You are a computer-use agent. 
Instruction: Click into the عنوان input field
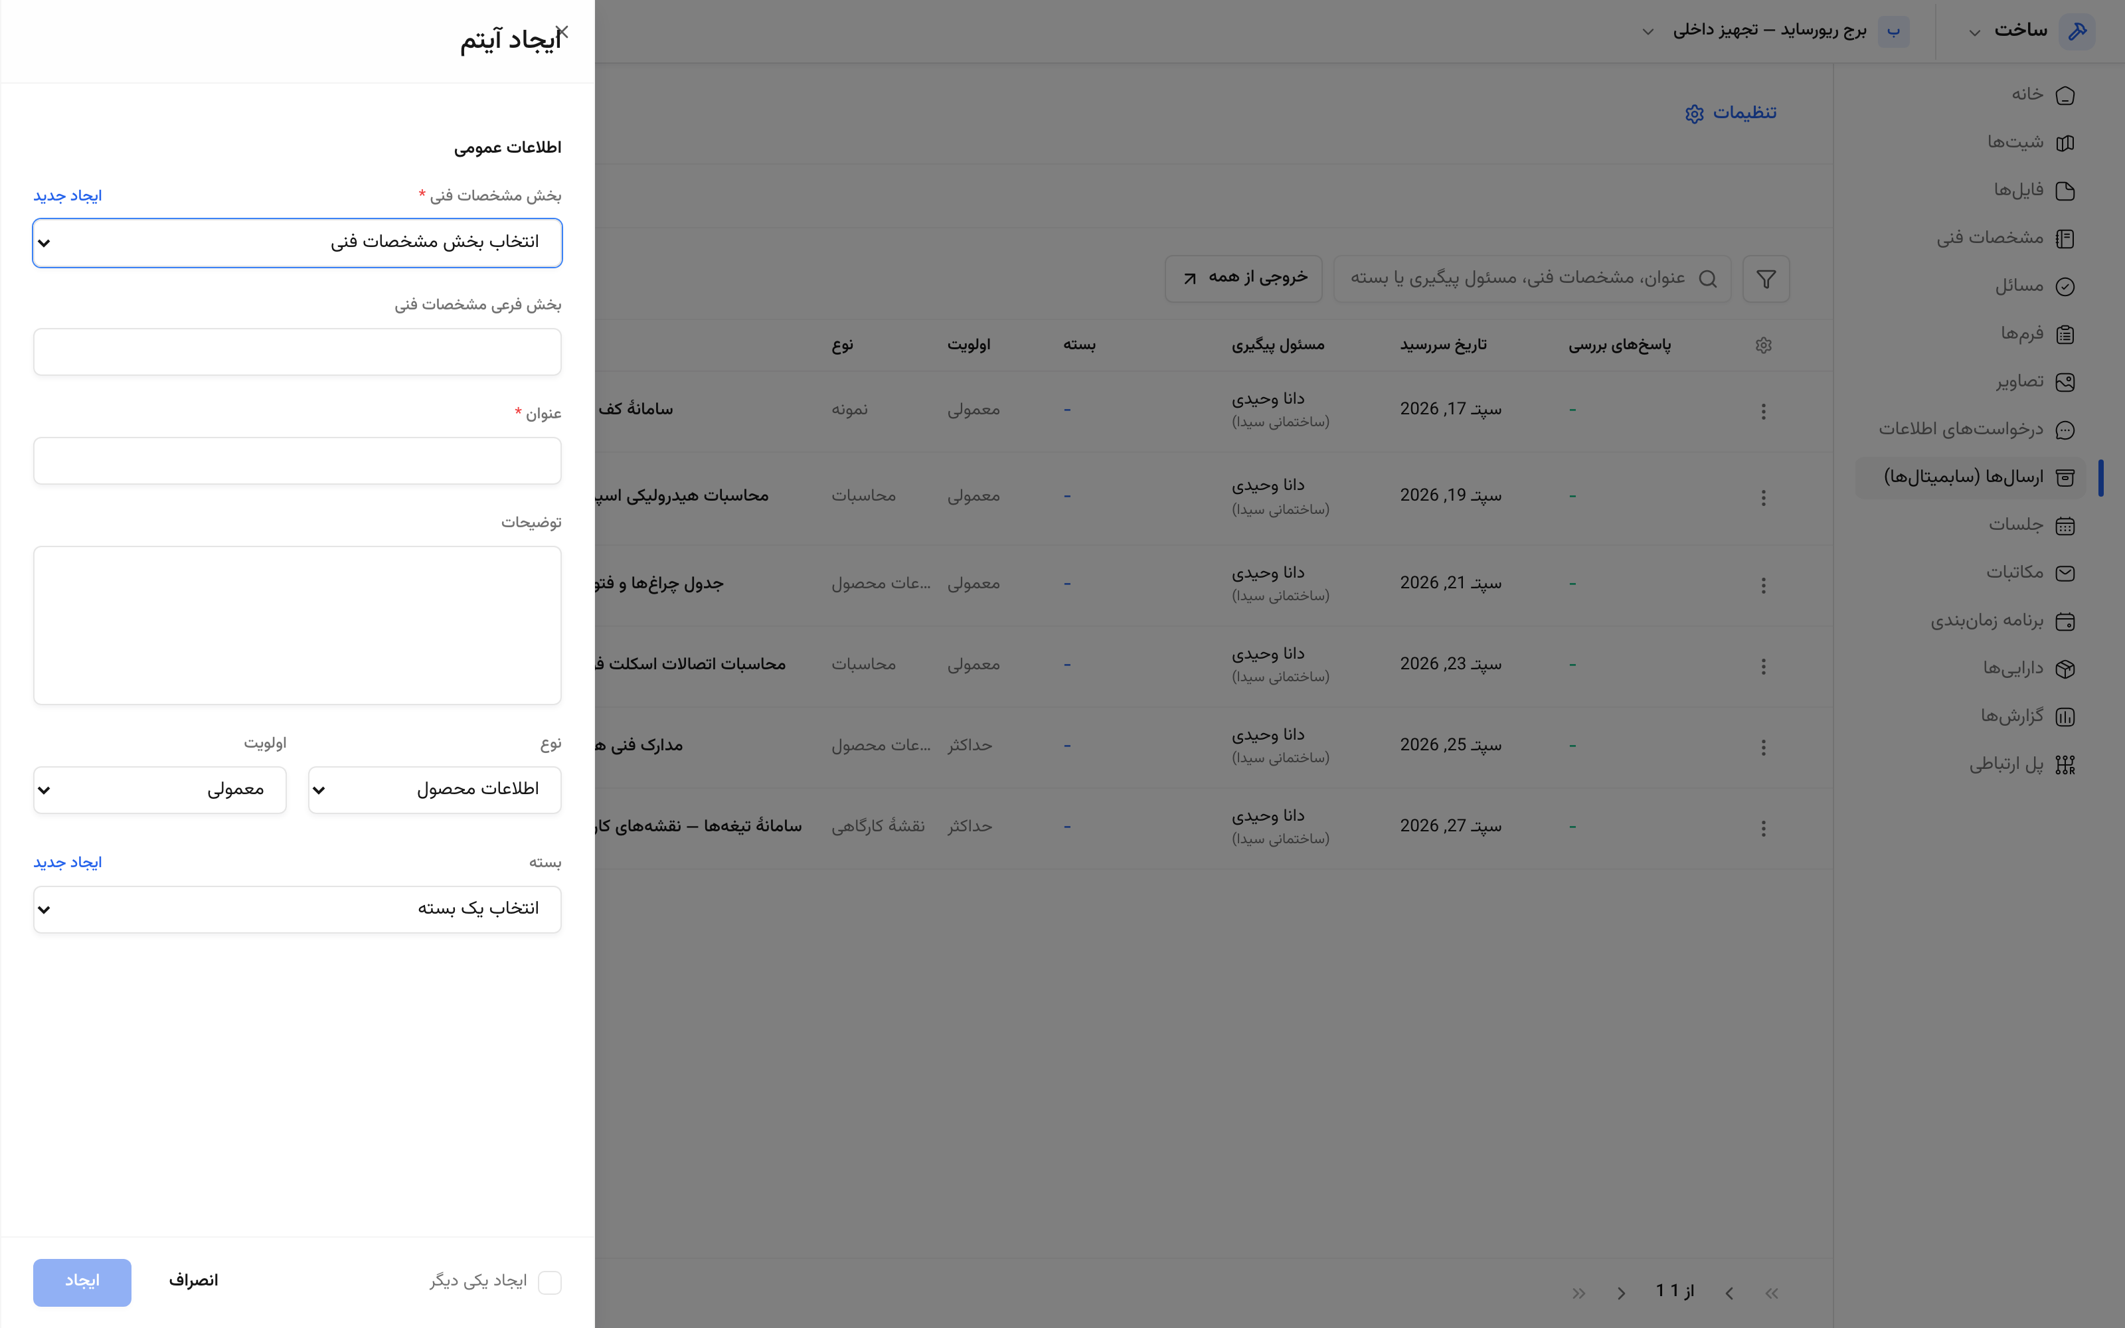click(x=297, y=460)
